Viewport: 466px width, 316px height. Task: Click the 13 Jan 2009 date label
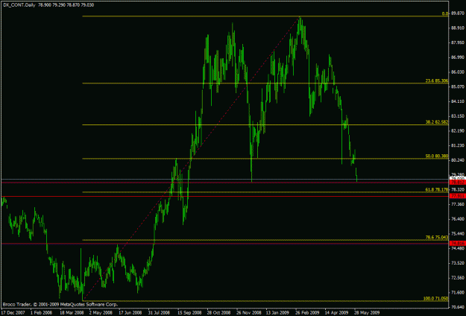click(x=277, y=313)
